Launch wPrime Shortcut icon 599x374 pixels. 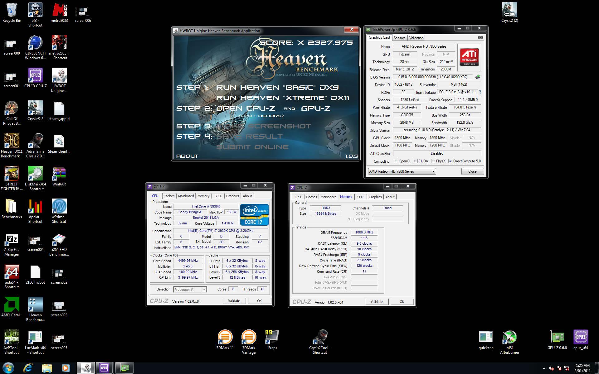tap(59, 211)
